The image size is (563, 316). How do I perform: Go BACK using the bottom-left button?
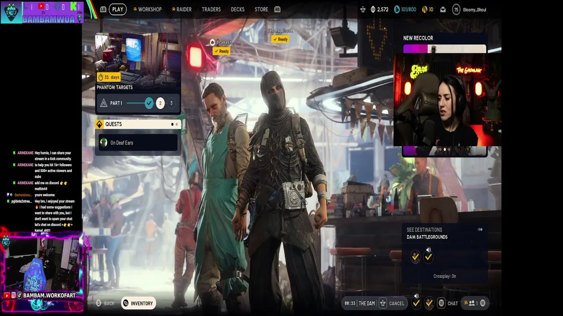coord(106,303)
